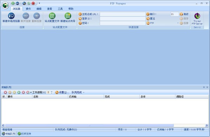This screenshot has width=210, height=137.
Task: Click the 保存 save button
Action: 184,19
